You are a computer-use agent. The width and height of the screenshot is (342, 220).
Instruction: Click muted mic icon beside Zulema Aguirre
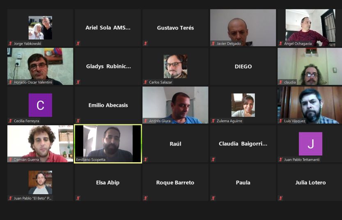[213, 121]
